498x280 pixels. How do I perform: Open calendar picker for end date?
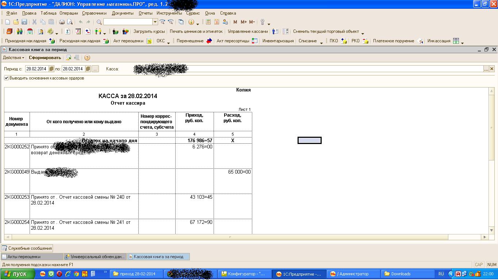[x=88, y=69]
